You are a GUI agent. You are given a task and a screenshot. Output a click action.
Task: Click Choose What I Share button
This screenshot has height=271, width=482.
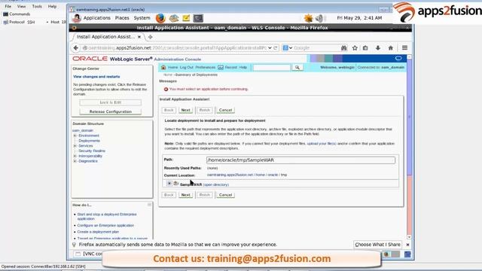(378, 245)
